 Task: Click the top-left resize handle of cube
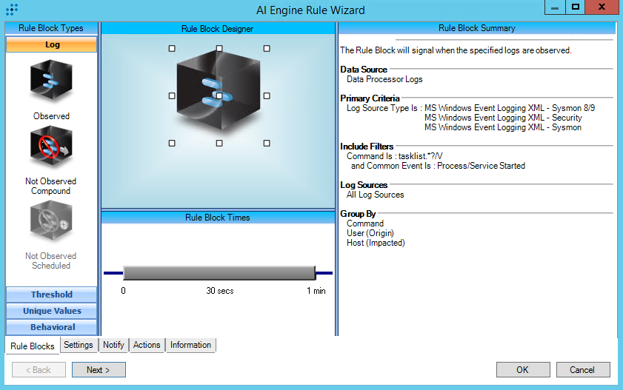click(172, 48)
